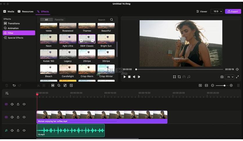Select the 3Stripe filter
243x141 pixels.
[x=106, y=54]
